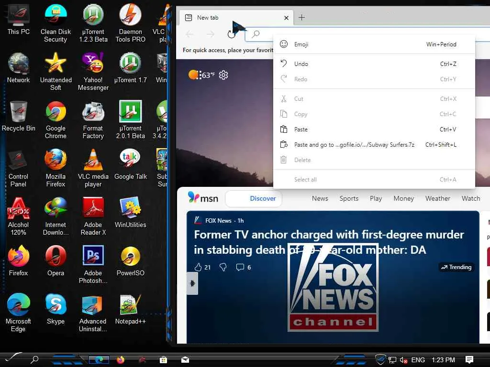Viewport: 490px width, 367px height.
Task: Choose Paste and go to gofile.io link
Action: pyautogui.click(x=374, y=145)
